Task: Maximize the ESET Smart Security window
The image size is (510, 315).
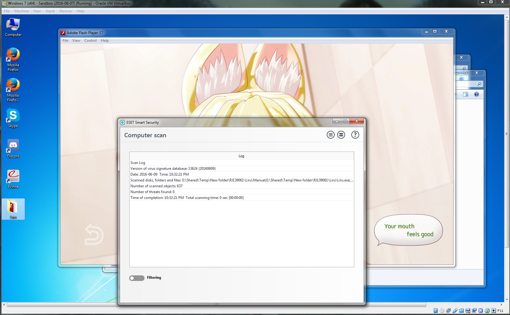Action: tap(345, 121)
